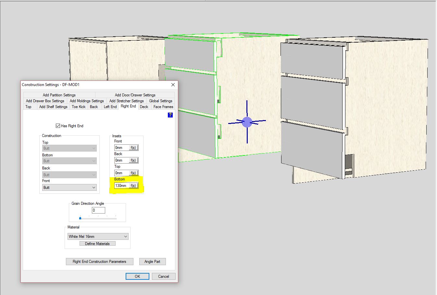Open formula editor for Top inset

coord(133,173)
